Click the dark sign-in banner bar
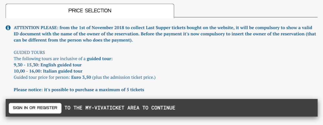Viewport: 323px width, 125px height. pos(161,108)
